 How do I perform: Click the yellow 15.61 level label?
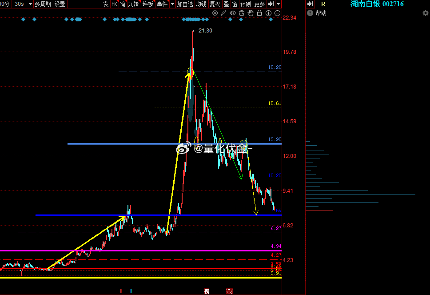(275, 103)
